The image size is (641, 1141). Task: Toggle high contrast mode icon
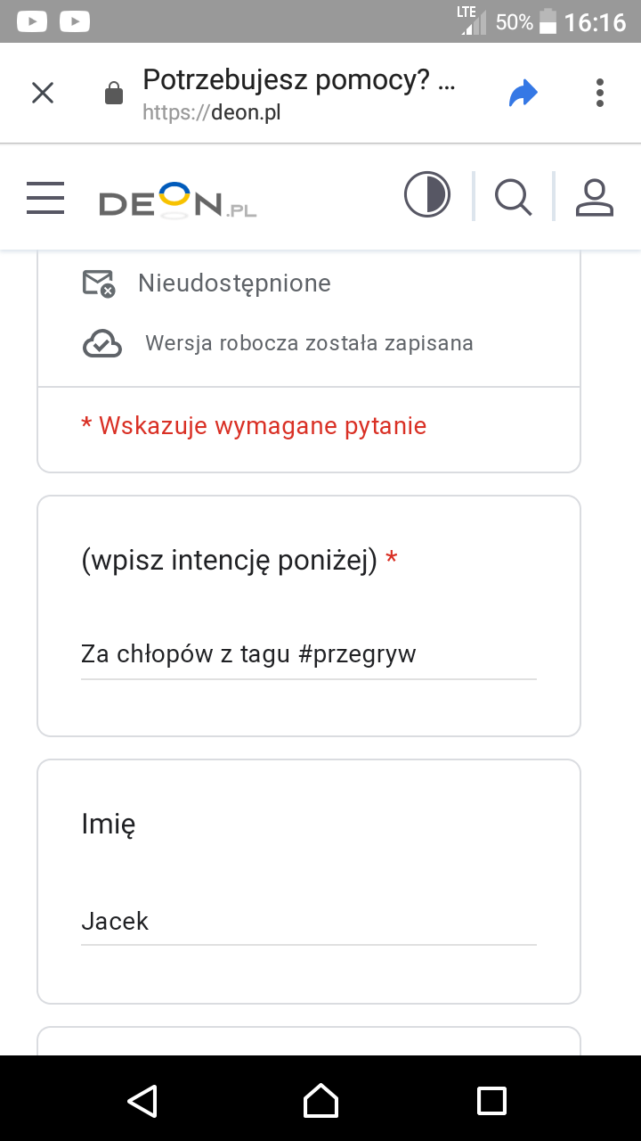(427, 195)
